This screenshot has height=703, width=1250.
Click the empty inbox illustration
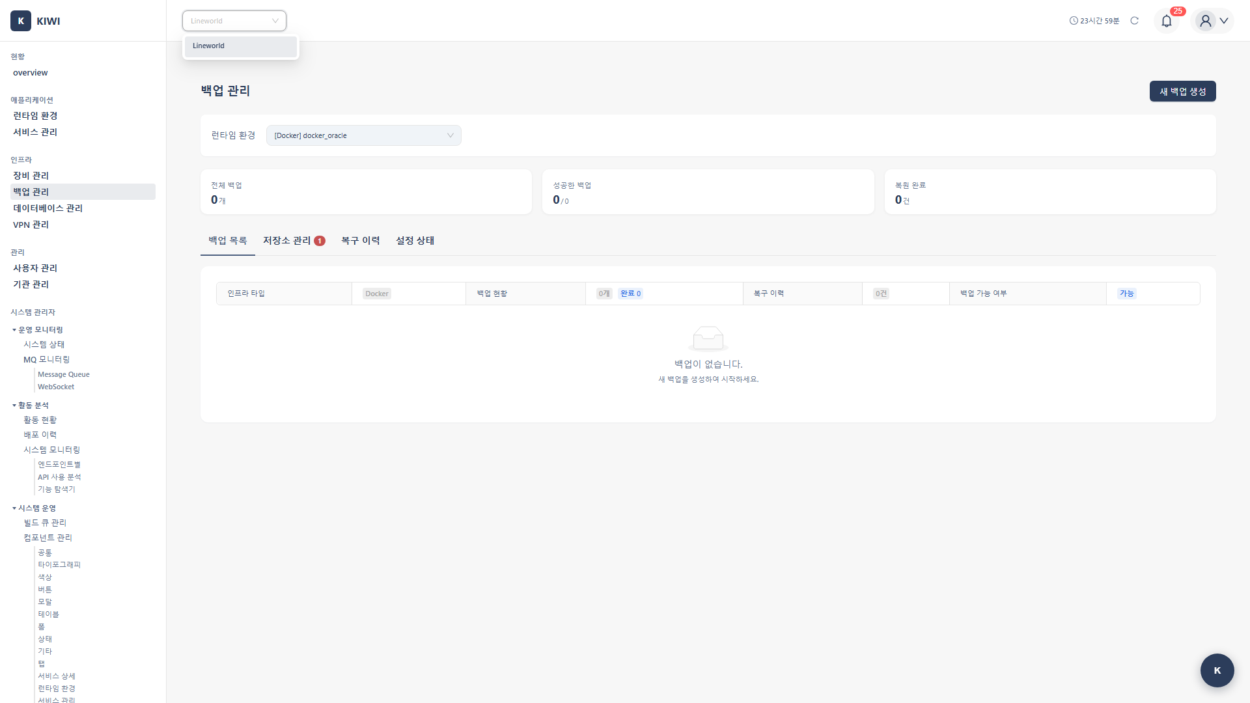tap(708, 338)
